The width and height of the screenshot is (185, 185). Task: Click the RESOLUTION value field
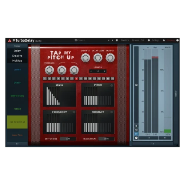click(106, 139)
